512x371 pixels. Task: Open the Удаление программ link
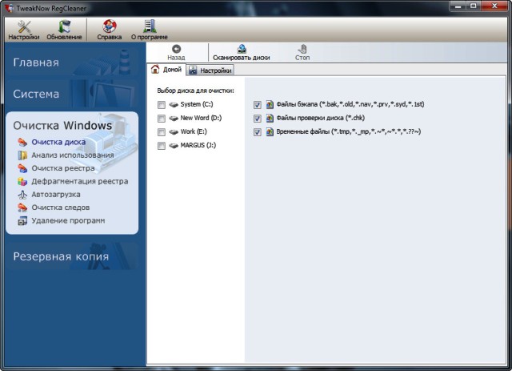tap(68, 221)
